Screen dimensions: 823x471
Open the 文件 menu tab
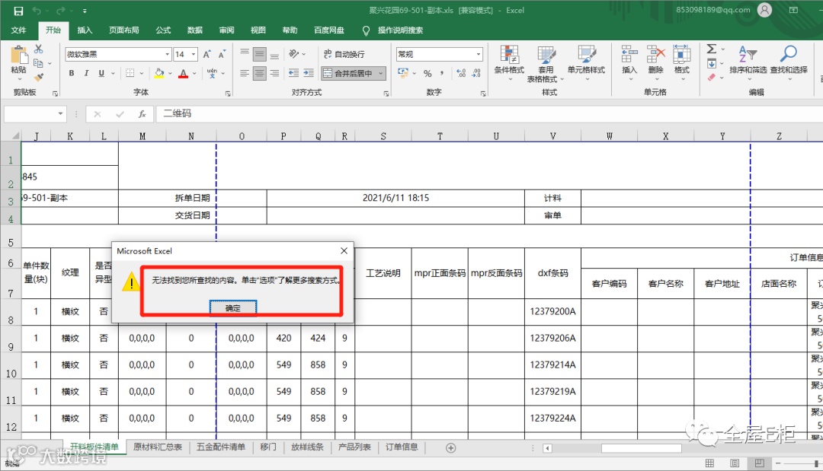click(18, 30)
